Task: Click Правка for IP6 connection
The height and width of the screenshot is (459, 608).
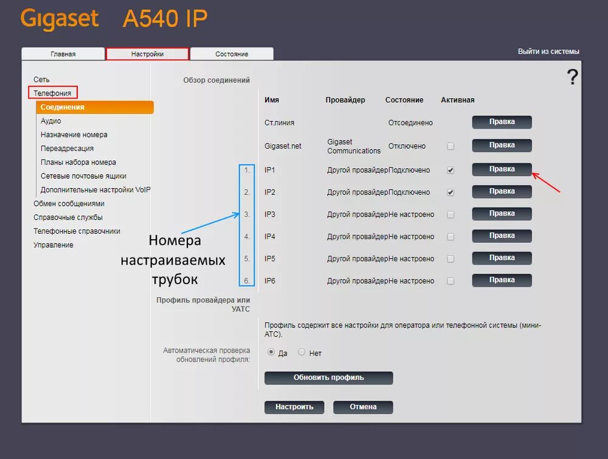Action: click(x=502, y=280)
